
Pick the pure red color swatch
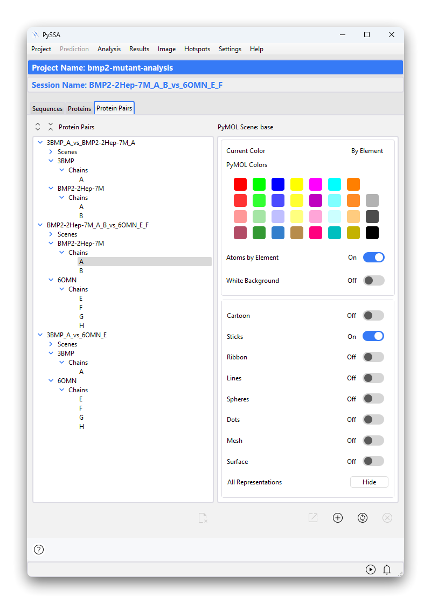tap(240, 184)
